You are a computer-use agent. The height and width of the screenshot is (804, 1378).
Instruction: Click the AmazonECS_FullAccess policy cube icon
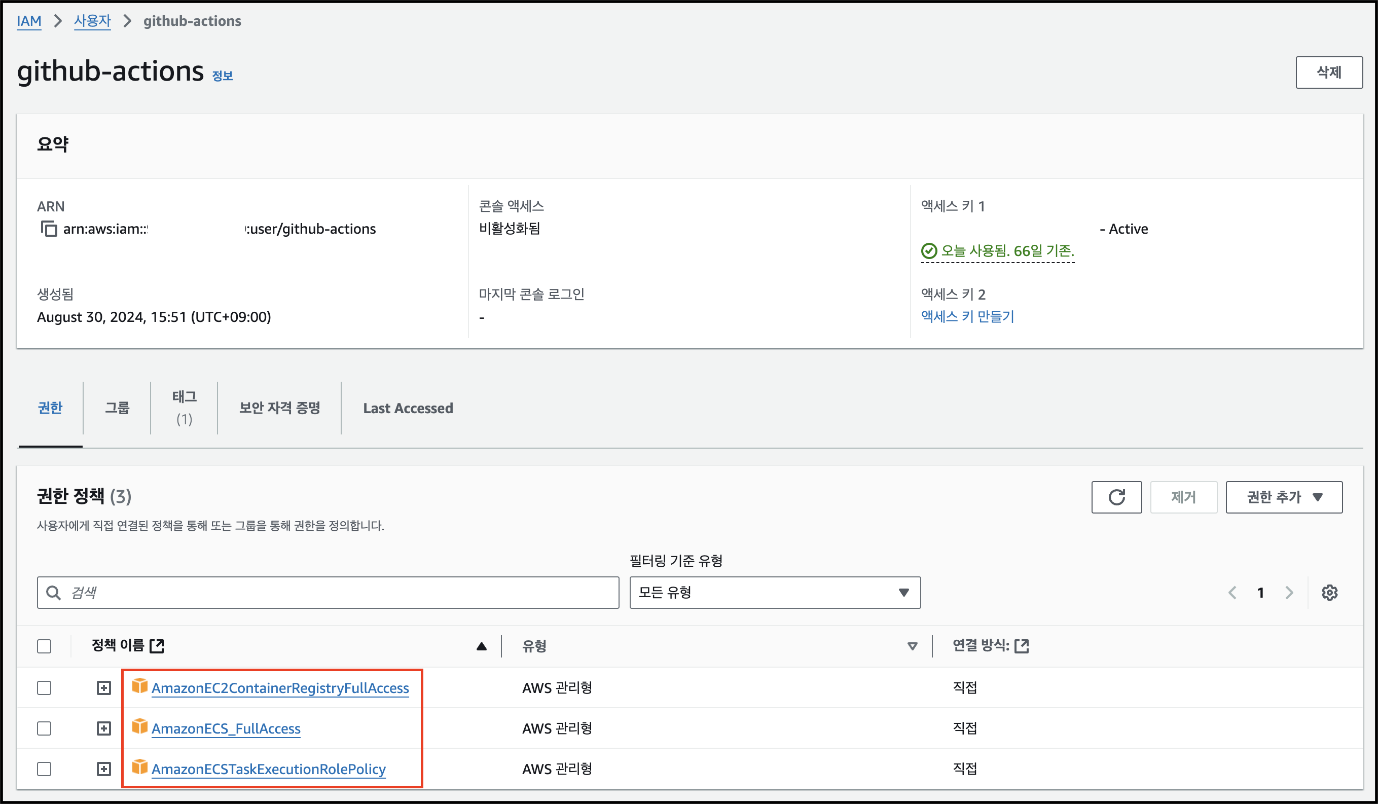click(x=140, y=726)
